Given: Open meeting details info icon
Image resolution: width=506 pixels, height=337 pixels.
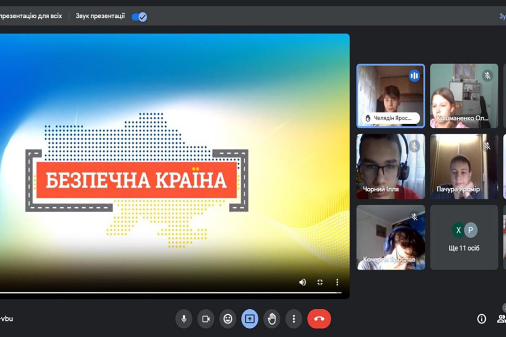Looking at the screenshot, I should pyautogui.click(x=482, y=319).
